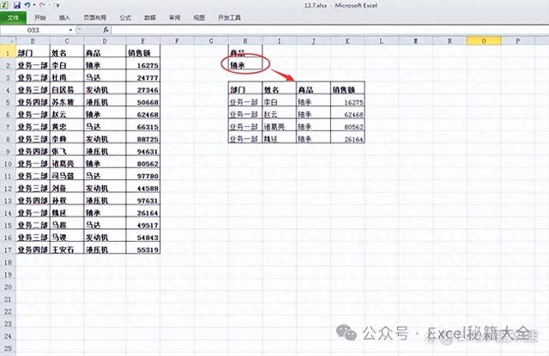The height and width of the screenshot is (356, 549).
Task: Click the cell with value 97780
Action: pyautogui.click(x=143, y=176)
